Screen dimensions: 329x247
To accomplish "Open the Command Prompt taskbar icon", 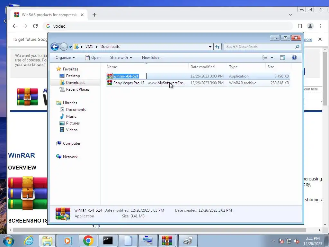I will point(108,241).
